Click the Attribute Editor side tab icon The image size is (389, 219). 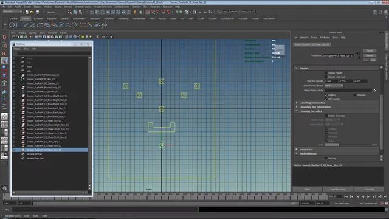click(387, 41)
